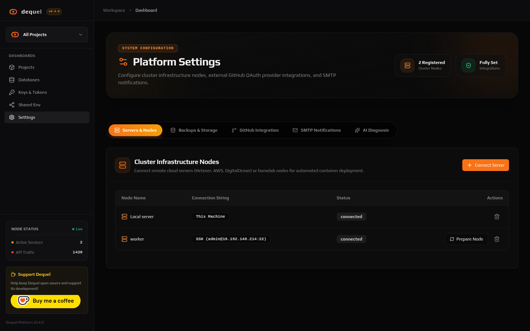Delete the worker node
The image size is (530, 331).
click(497, 239)
